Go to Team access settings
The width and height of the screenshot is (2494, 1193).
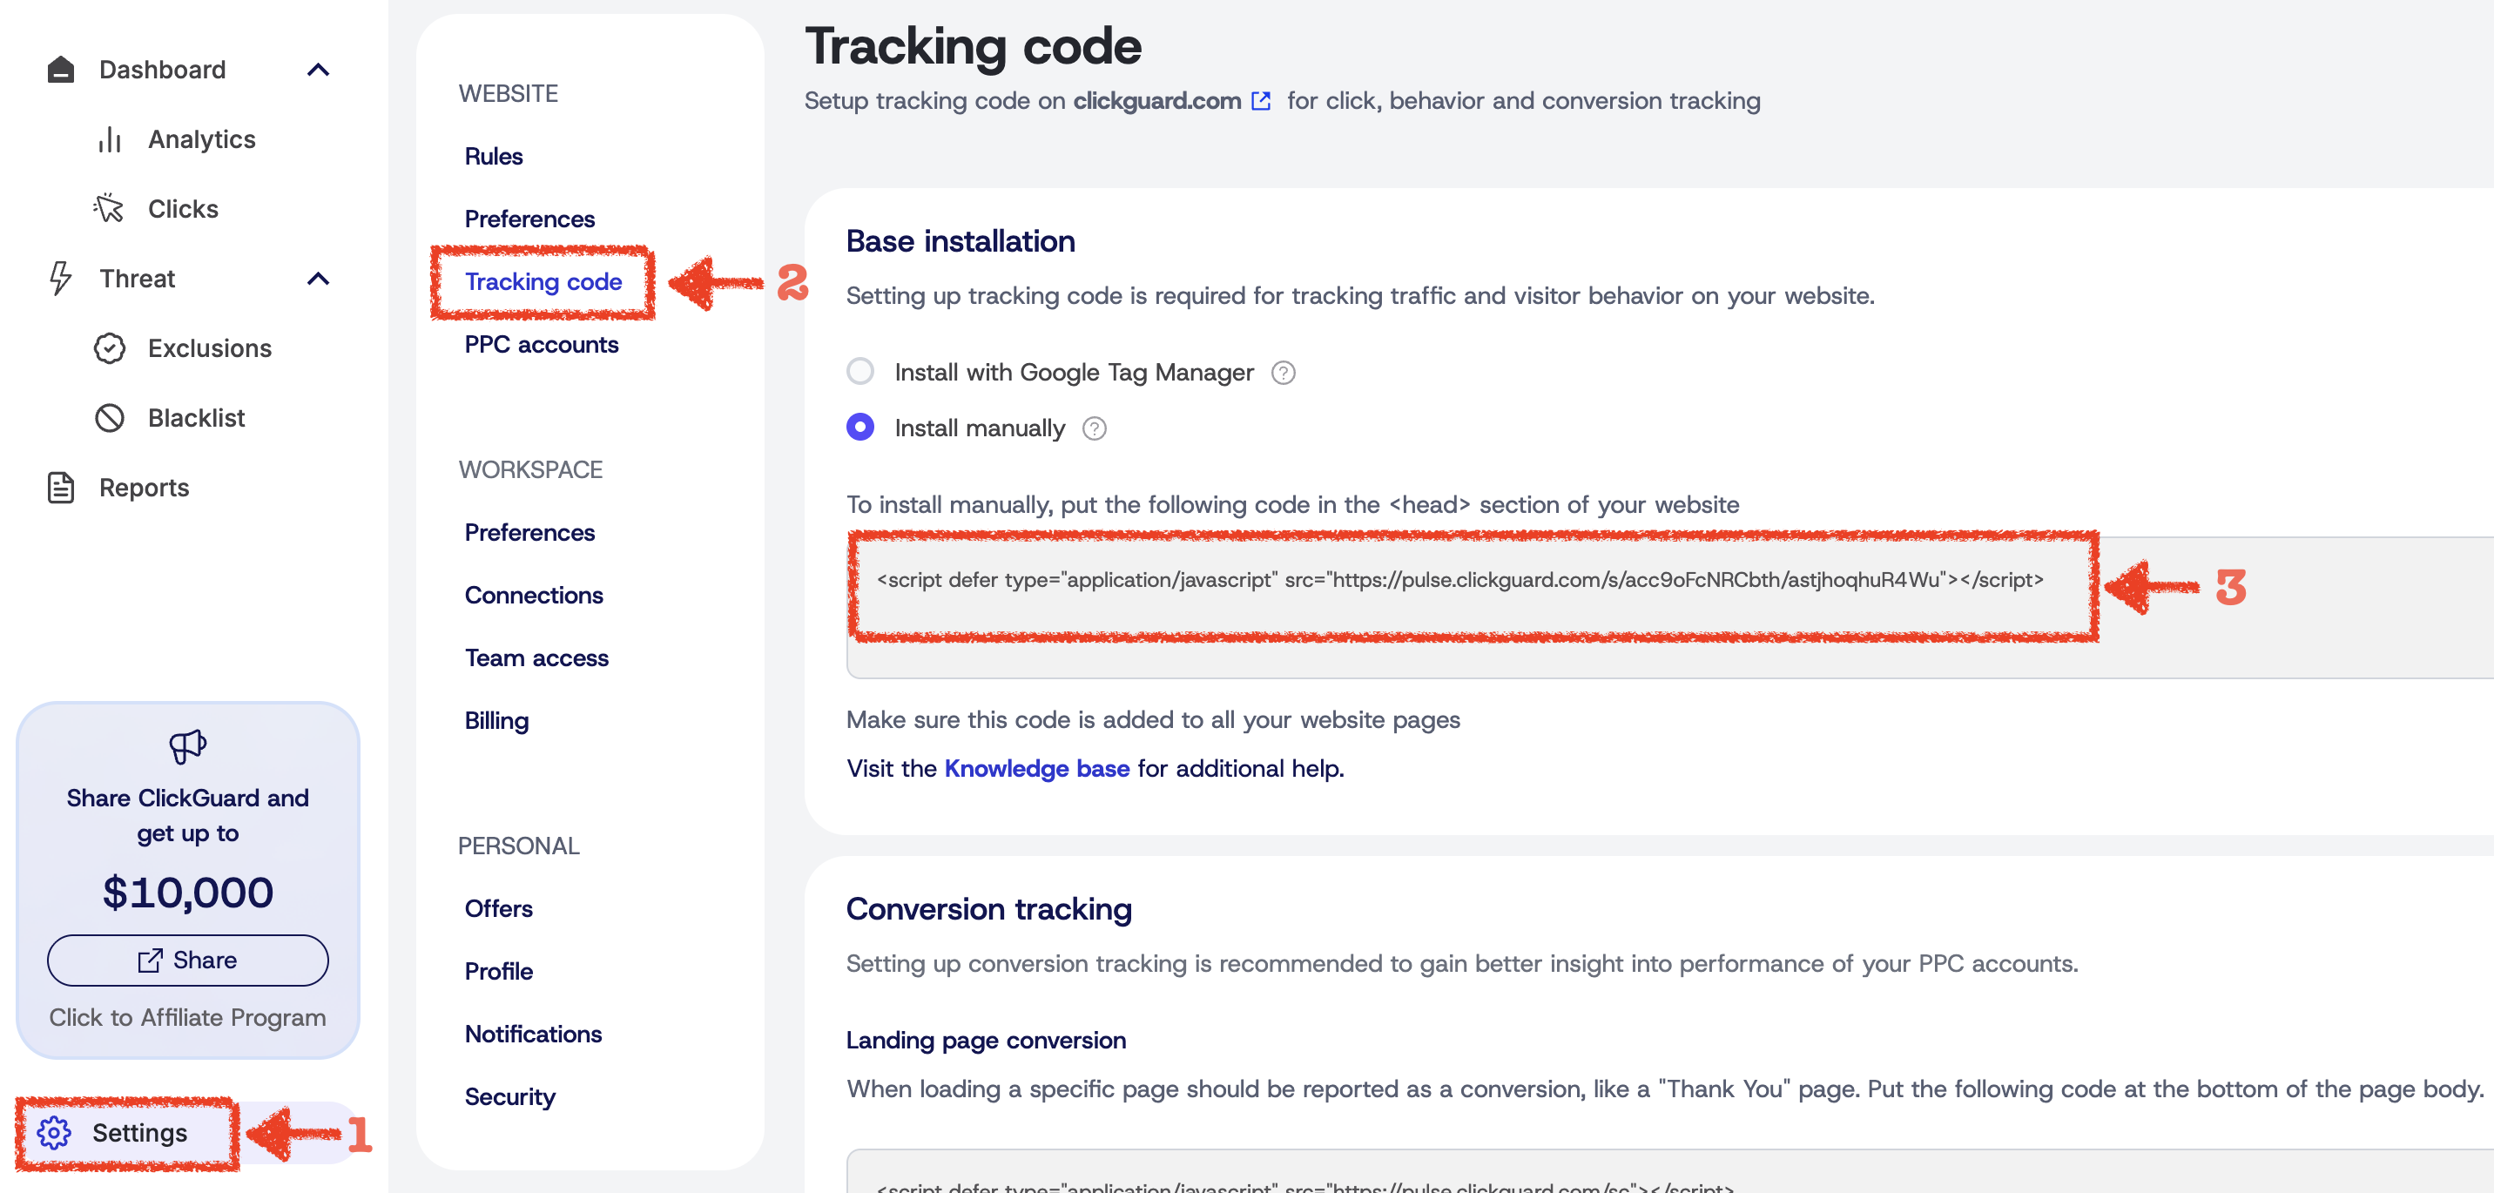pos(536,658)
